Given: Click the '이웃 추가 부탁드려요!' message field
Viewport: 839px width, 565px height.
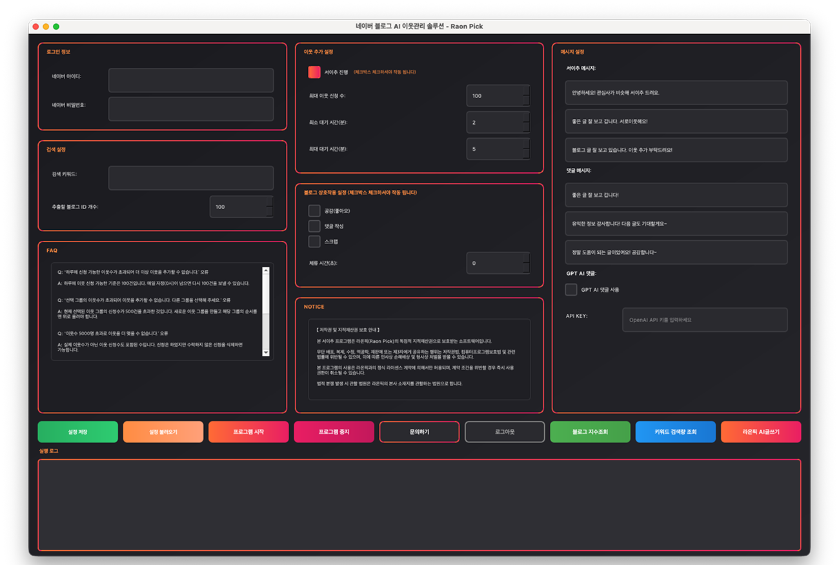Looking at the screenshot, I should (x=676, y=150).
